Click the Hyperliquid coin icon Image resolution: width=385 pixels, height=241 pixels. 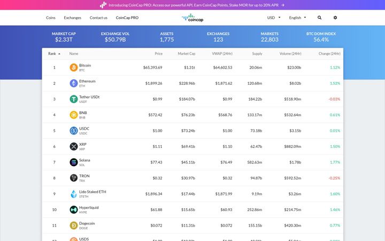click(74, 209)
